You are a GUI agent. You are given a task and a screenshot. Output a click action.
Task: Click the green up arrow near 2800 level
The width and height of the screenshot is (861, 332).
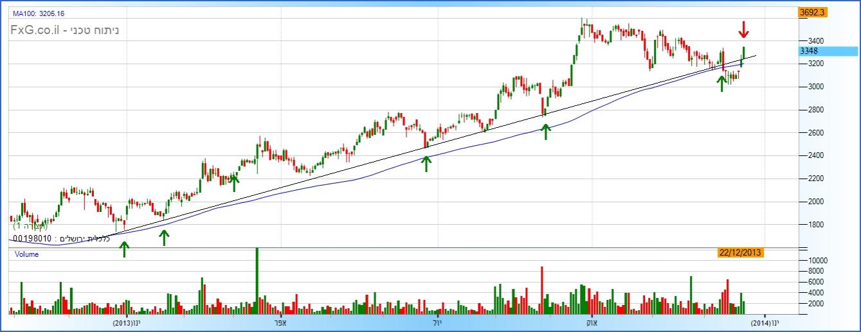(546, 131)
